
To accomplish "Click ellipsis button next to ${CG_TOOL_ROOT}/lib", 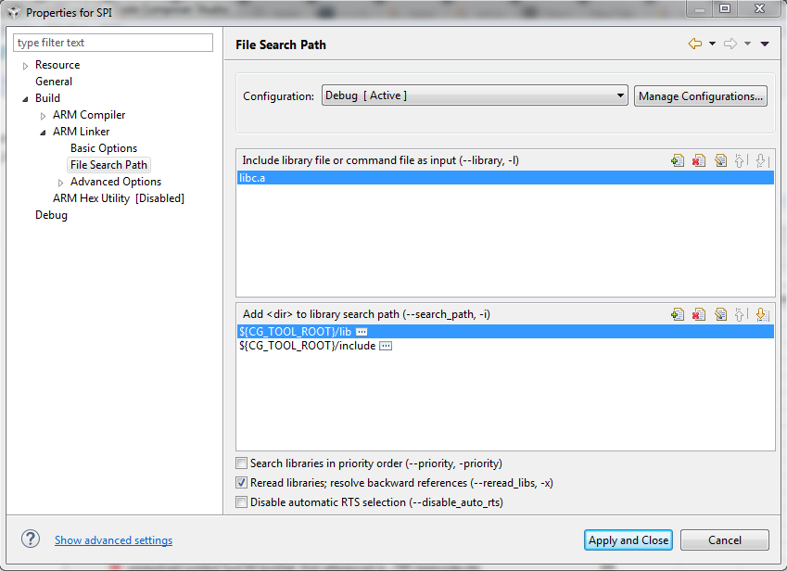I will coord(362,332).
